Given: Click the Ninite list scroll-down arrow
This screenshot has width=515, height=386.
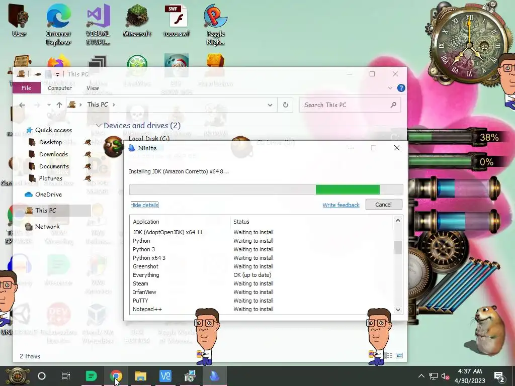Looking at the screenshot, I should coord(398,310).
